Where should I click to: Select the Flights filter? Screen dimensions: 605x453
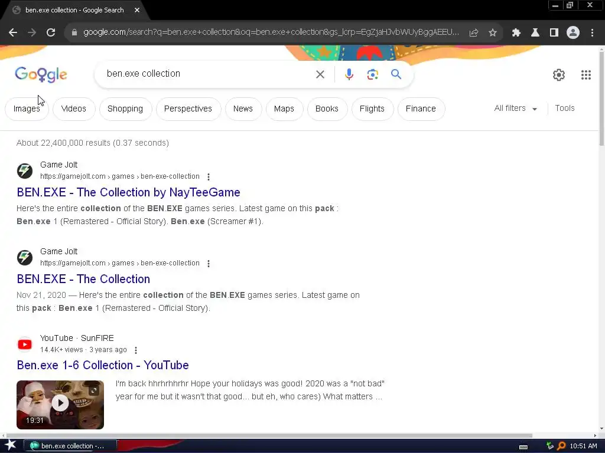click(372, 109)
